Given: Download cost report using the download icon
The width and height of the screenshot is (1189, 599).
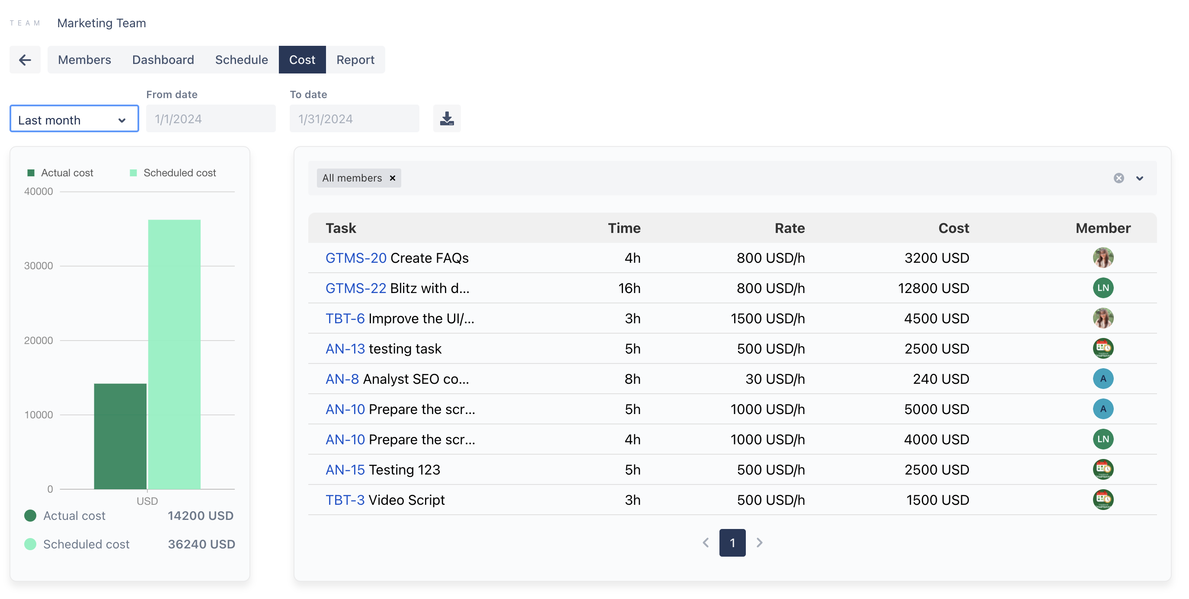Looking at the screenshot, I should coord(446,118).
